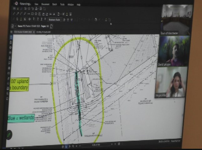Expand the file properties dropdown arrow beside Name
202x150 pixels.
pos(15,26)
